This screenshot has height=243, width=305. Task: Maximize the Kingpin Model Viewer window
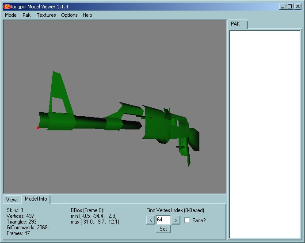click(290, 7)
